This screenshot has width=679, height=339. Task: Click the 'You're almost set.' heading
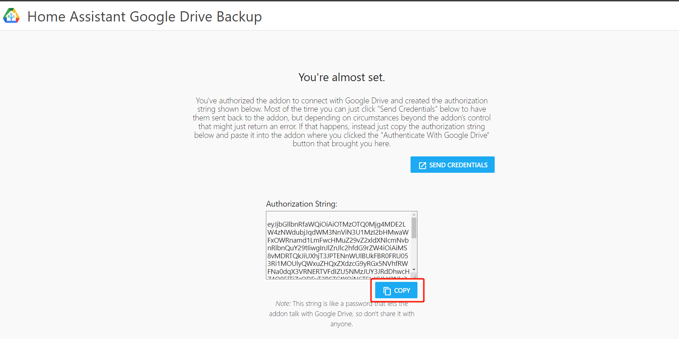click(x=342, y=77)
